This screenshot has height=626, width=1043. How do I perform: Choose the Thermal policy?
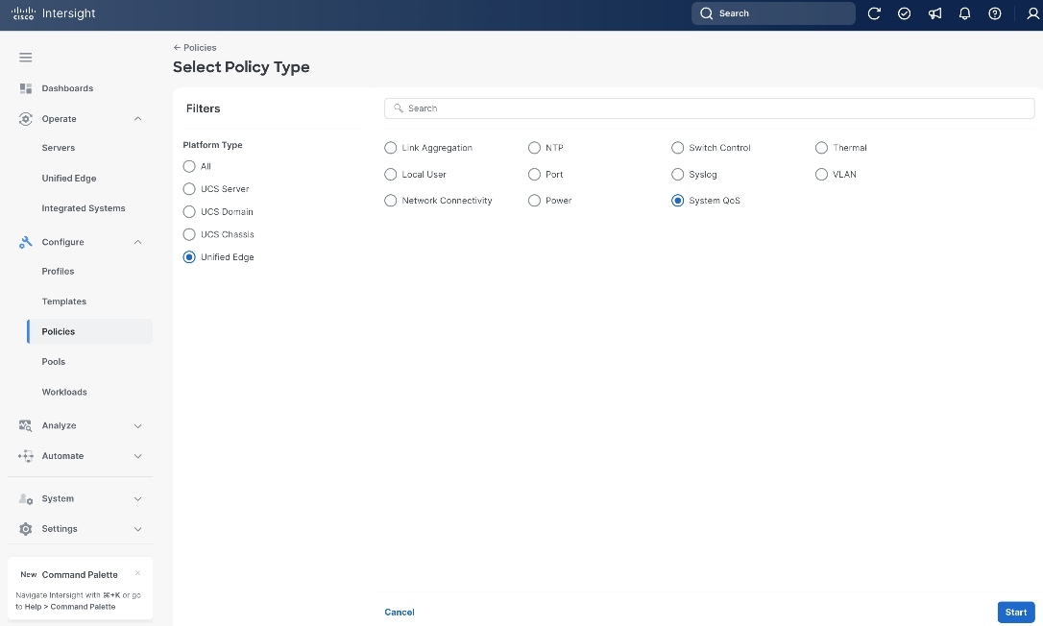[x=821, y=148]
